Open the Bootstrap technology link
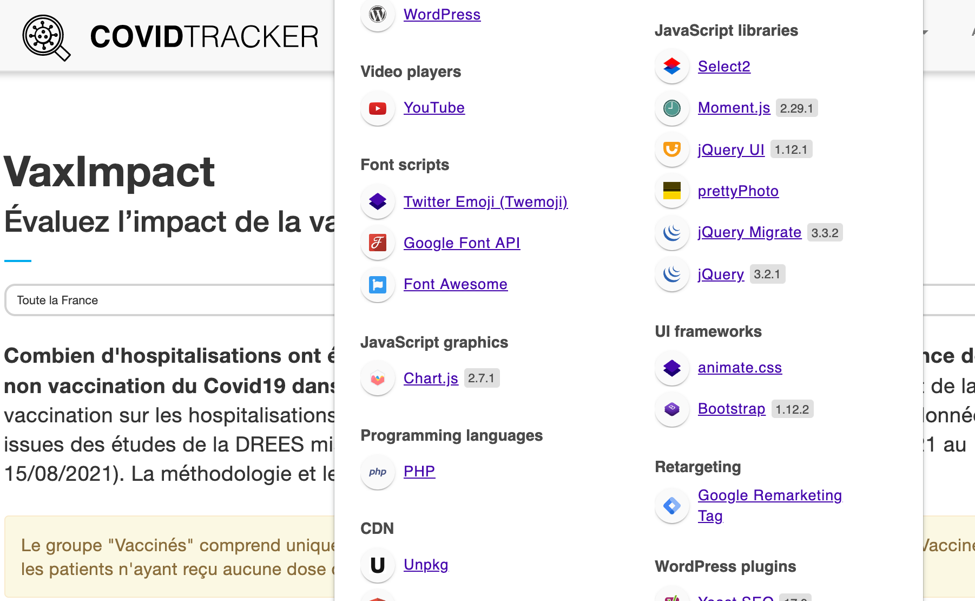Viewport: 975px width, 601px height. (732, 409)
